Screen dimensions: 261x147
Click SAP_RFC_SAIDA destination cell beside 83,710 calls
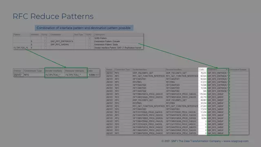click(x=218, y=97)
